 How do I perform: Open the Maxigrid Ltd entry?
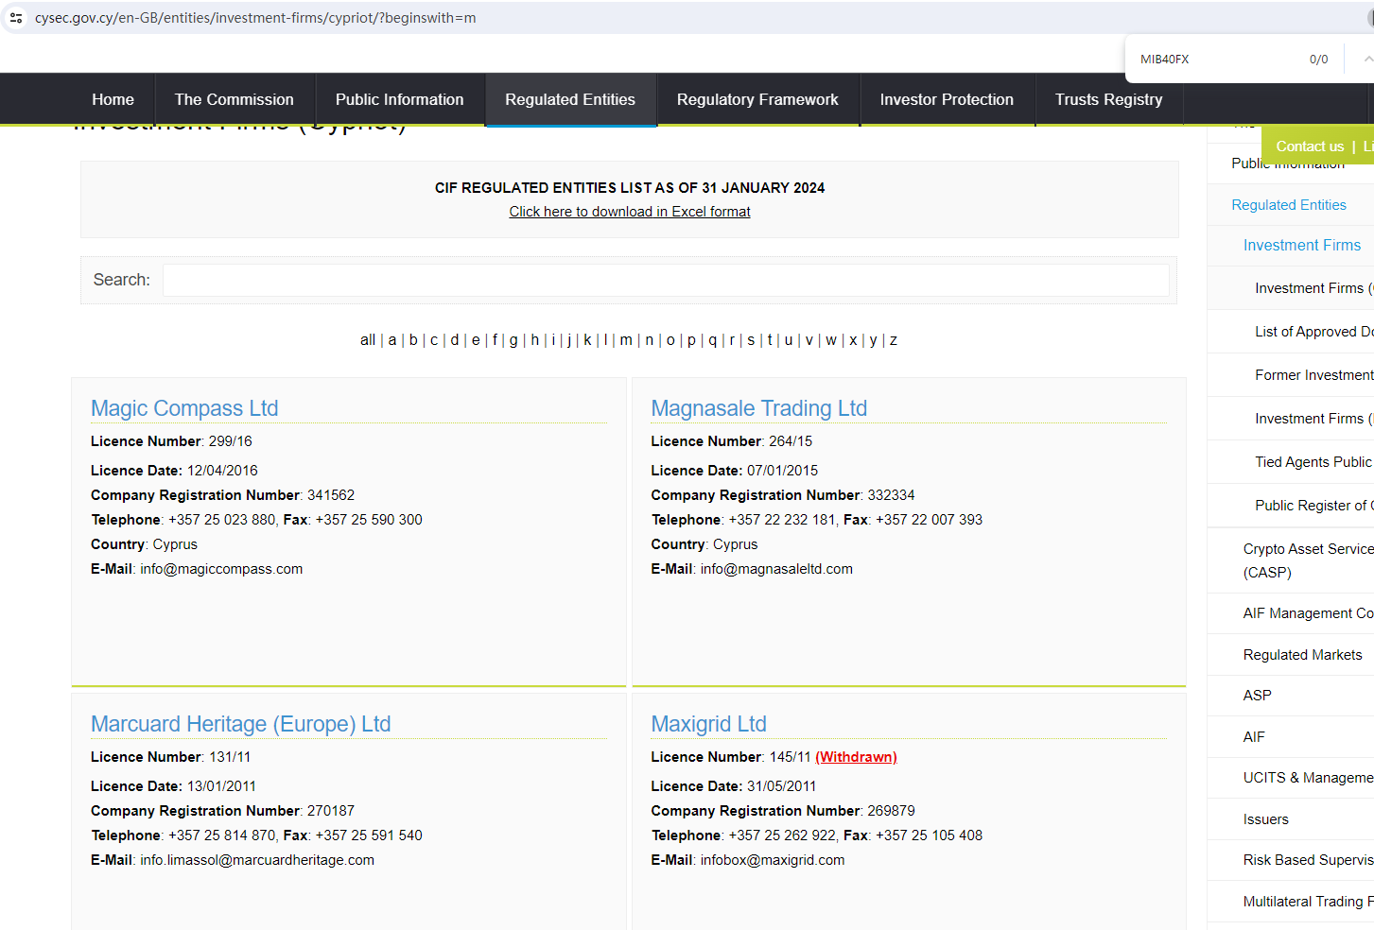click(x=708, y=724)
